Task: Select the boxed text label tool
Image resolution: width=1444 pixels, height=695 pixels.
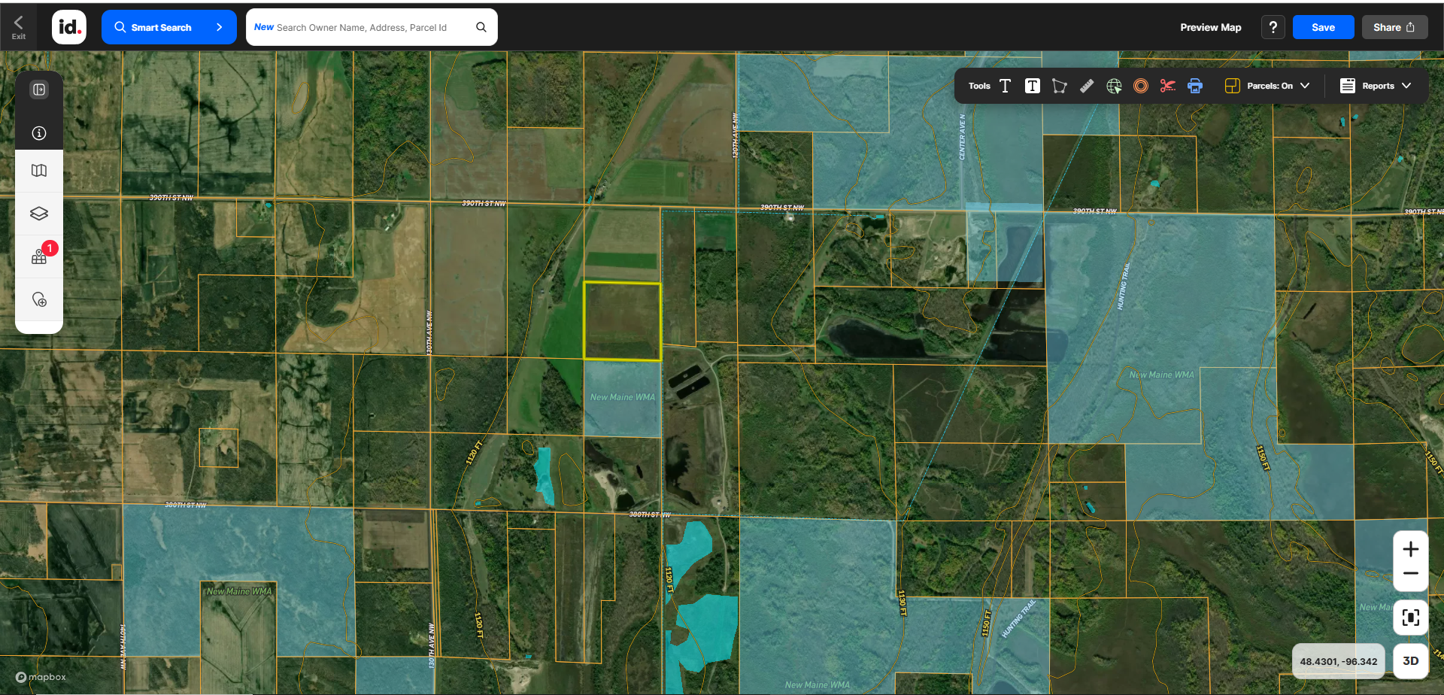Action: 1032,86
